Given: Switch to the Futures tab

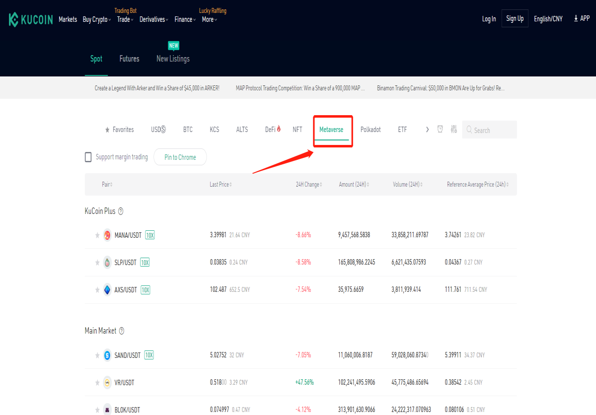Looking at the screenshot, I should tap(129, 59).
